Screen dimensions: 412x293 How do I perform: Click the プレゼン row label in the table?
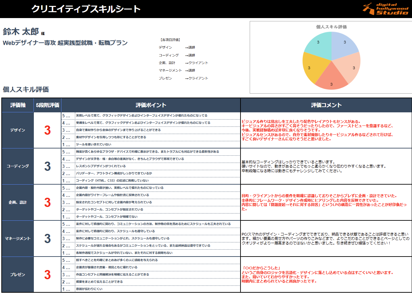coord(18,275)
